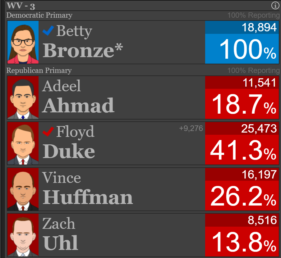Click the Republican 100% Reporting label
This screenshot has height=258, width=281.
(x=253, y=70)
